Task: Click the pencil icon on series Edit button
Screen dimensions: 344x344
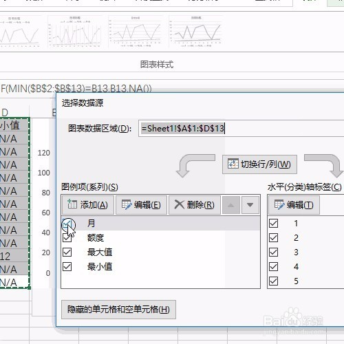Action: (x=127, y=204)
